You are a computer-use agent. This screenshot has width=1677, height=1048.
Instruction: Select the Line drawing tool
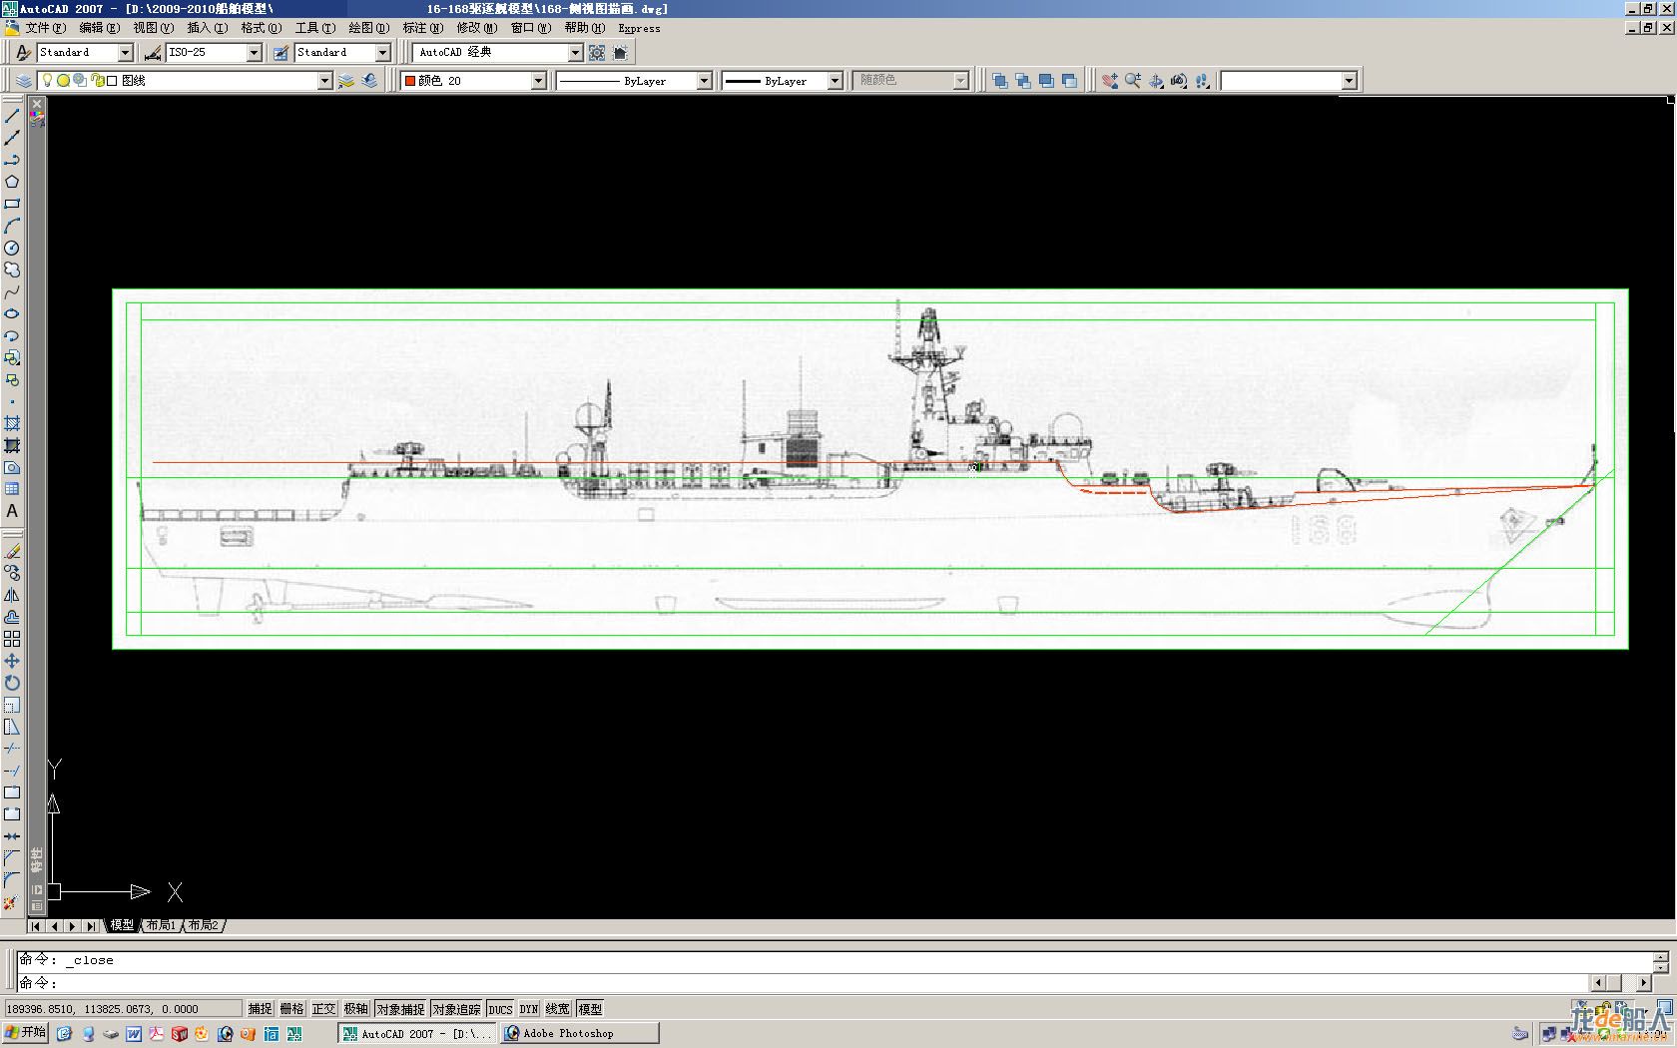coord(12,116)
